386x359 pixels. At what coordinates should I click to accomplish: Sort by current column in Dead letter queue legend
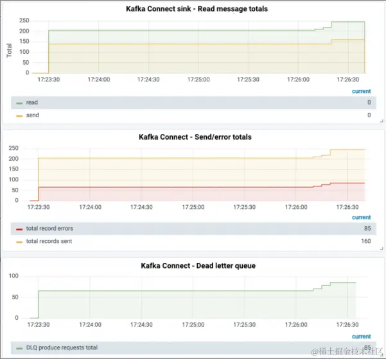(x=361, y=337)
